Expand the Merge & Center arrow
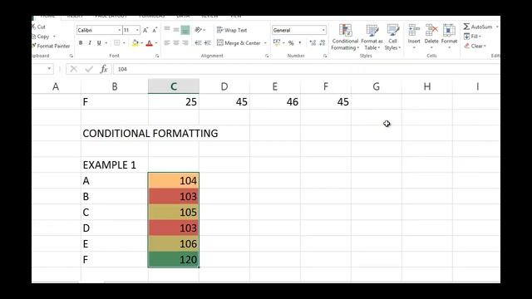The image size is (532, 299). pos(265,43)
